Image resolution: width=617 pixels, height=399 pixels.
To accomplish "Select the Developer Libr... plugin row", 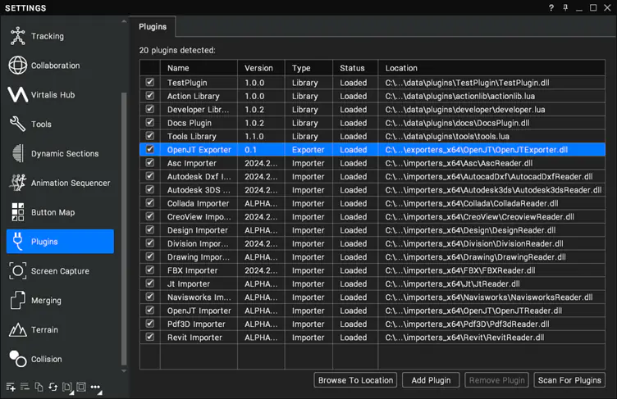I will tap(372, 109).
